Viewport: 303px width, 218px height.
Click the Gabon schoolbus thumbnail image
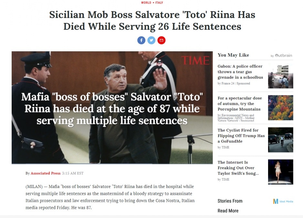(x=281, y=76)
